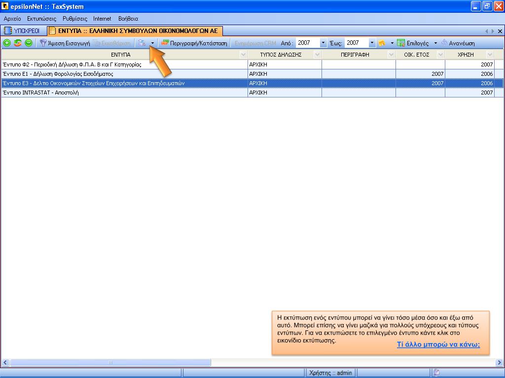Open Περιγραφή/Κατάσταση from the toolbar
Screen dimensions: 505x378
tap(194, 43)
